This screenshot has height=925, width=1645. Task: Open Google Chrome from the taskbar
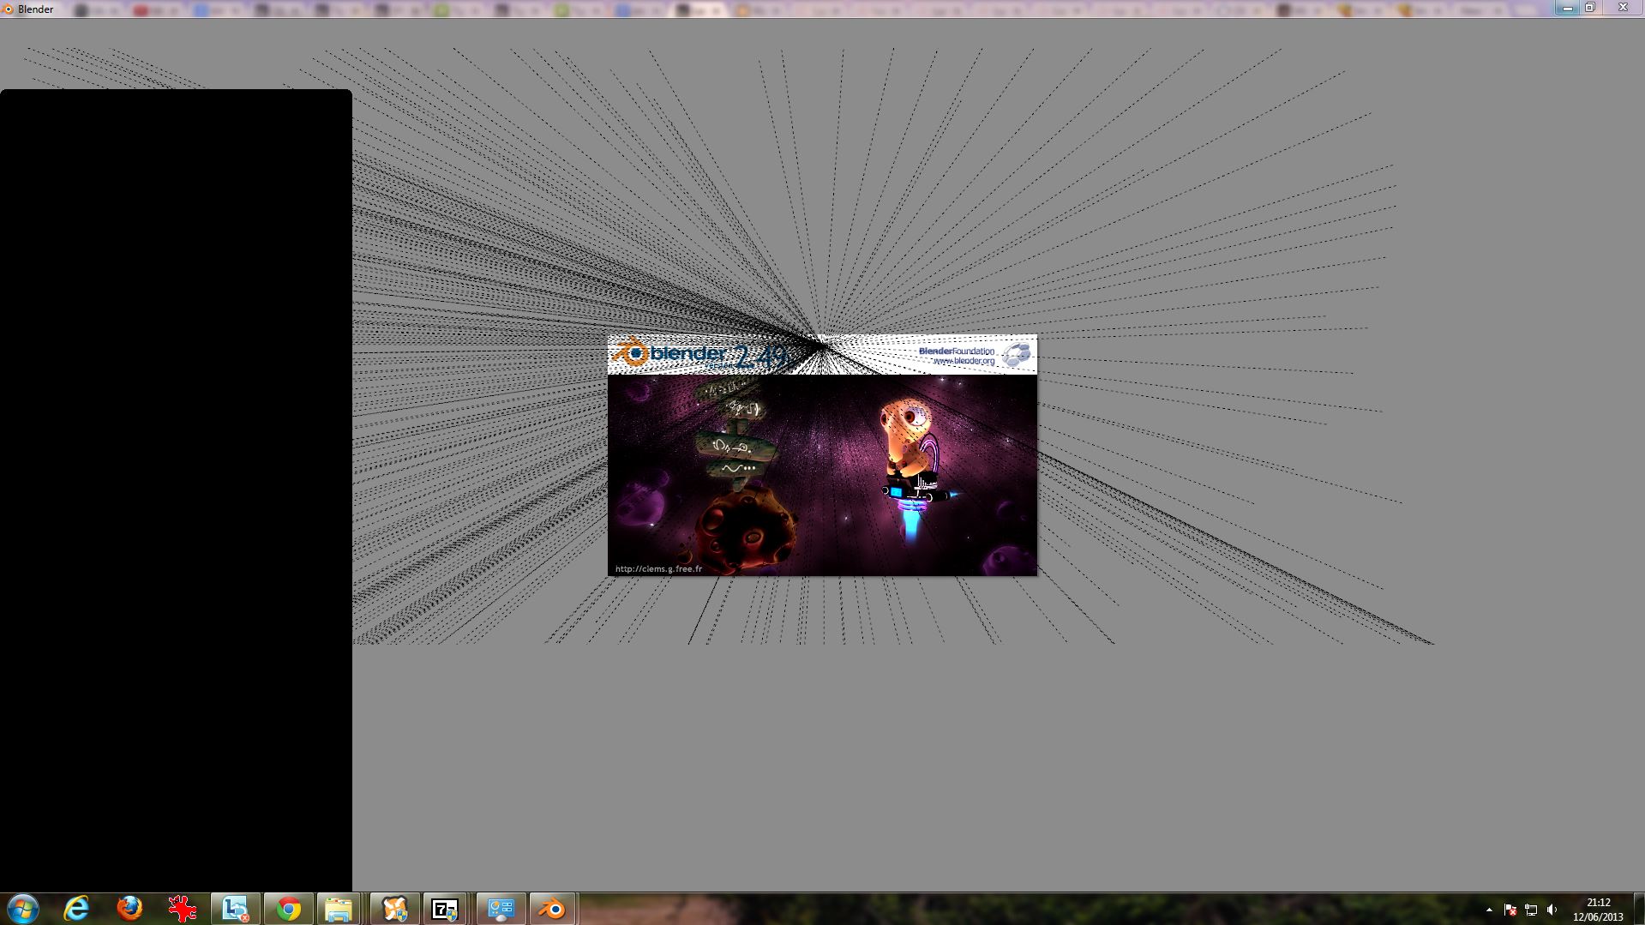289,909
